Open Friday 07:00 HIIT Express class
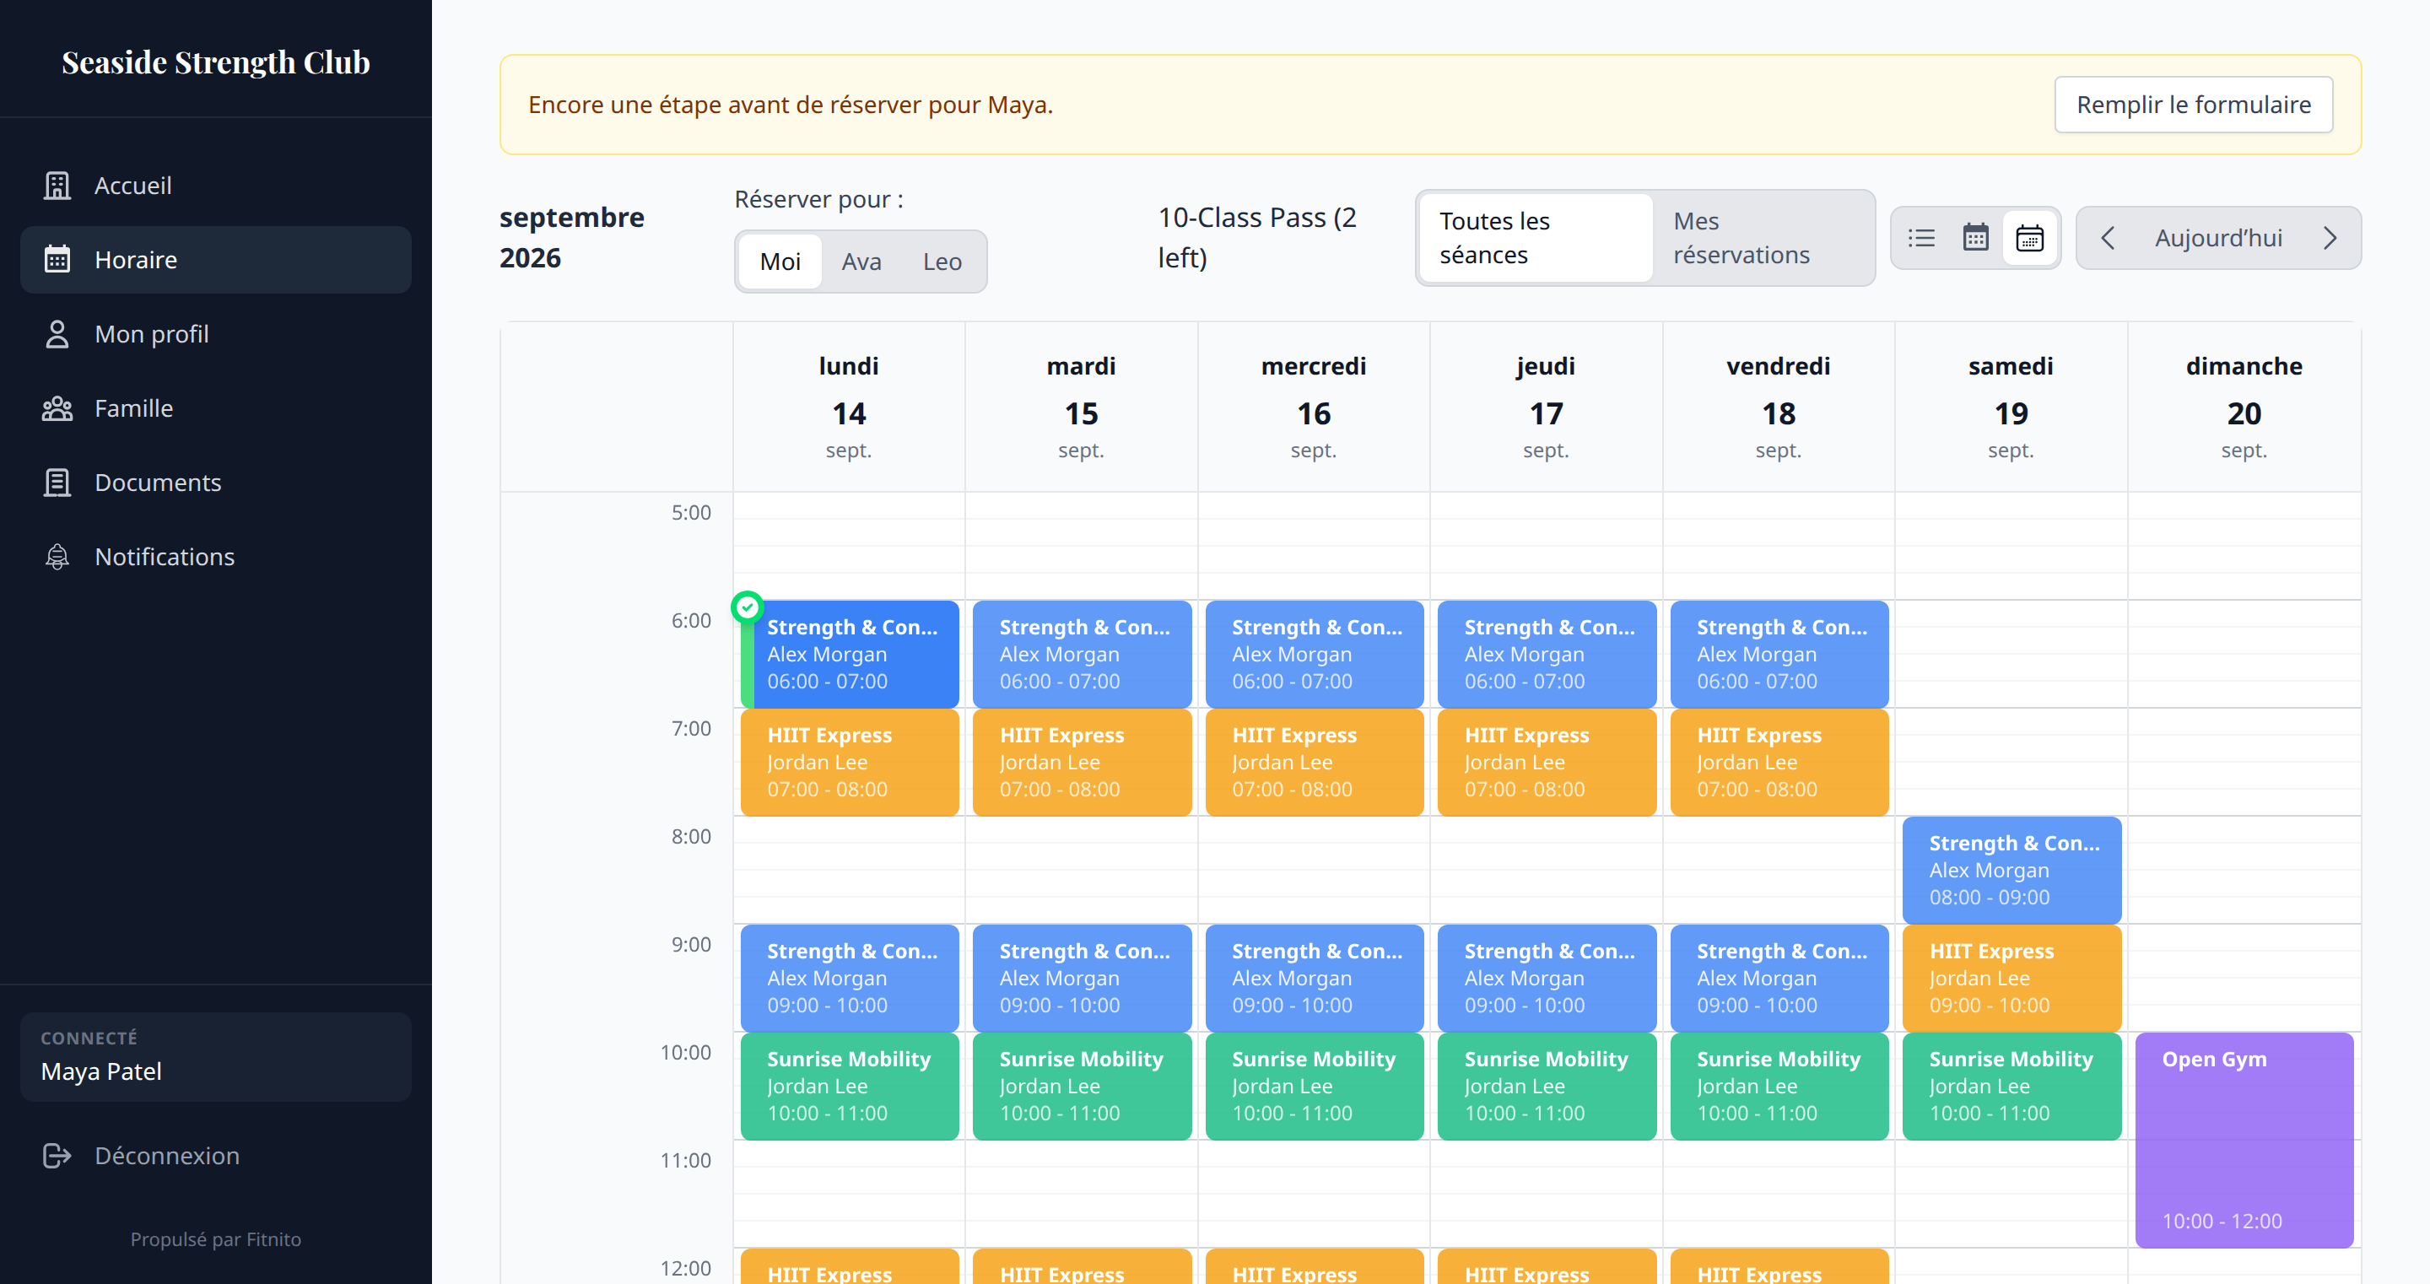The width and height of the screenshot is (2430, 1284). pyautogui.click(x=1779, y=763)
